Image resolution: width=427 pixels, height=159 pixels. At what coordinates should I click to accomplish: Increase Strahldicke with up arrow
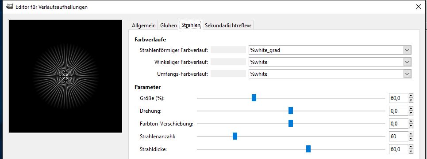(x=411, y=146)
